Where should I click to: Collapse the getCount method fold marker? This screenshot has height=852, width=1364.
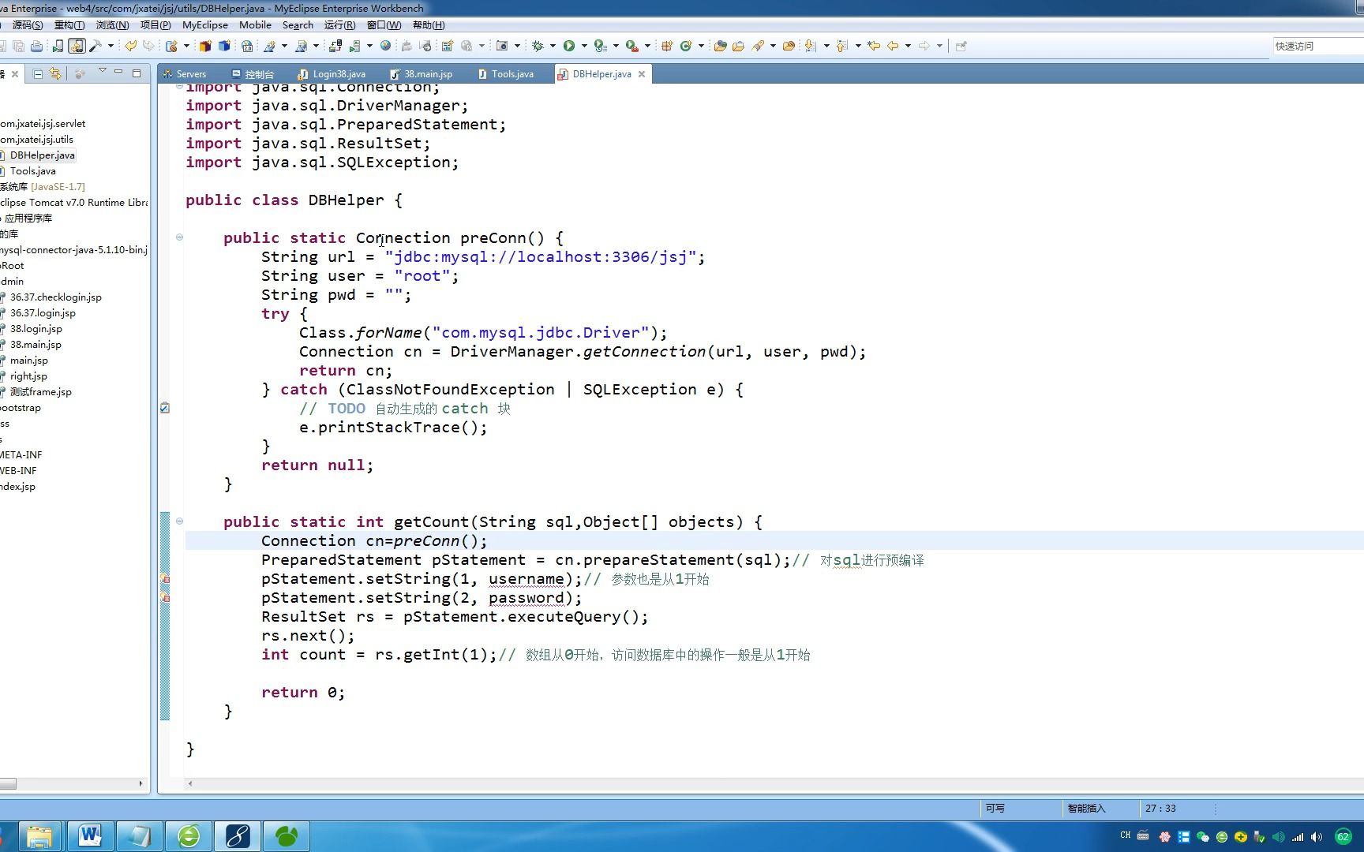click(x=179, y=521)
